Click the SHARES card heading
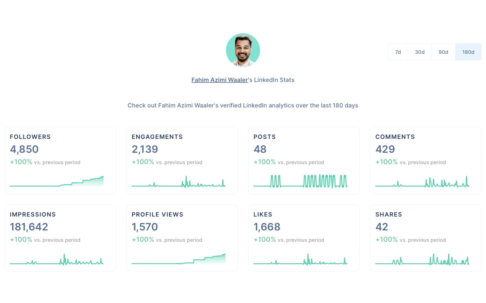 [389, 214]
